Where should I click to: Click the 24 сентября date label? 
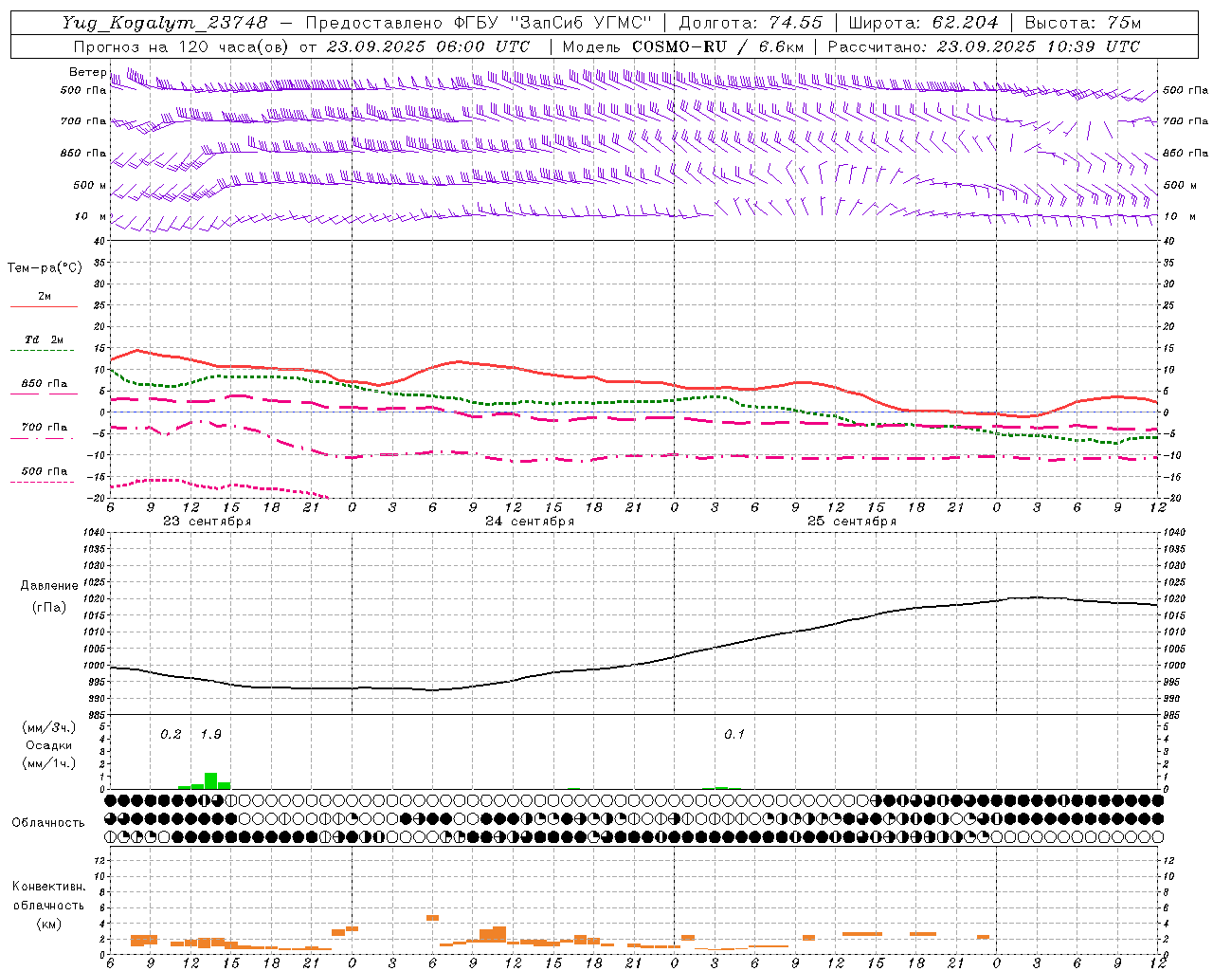[530, 522]
